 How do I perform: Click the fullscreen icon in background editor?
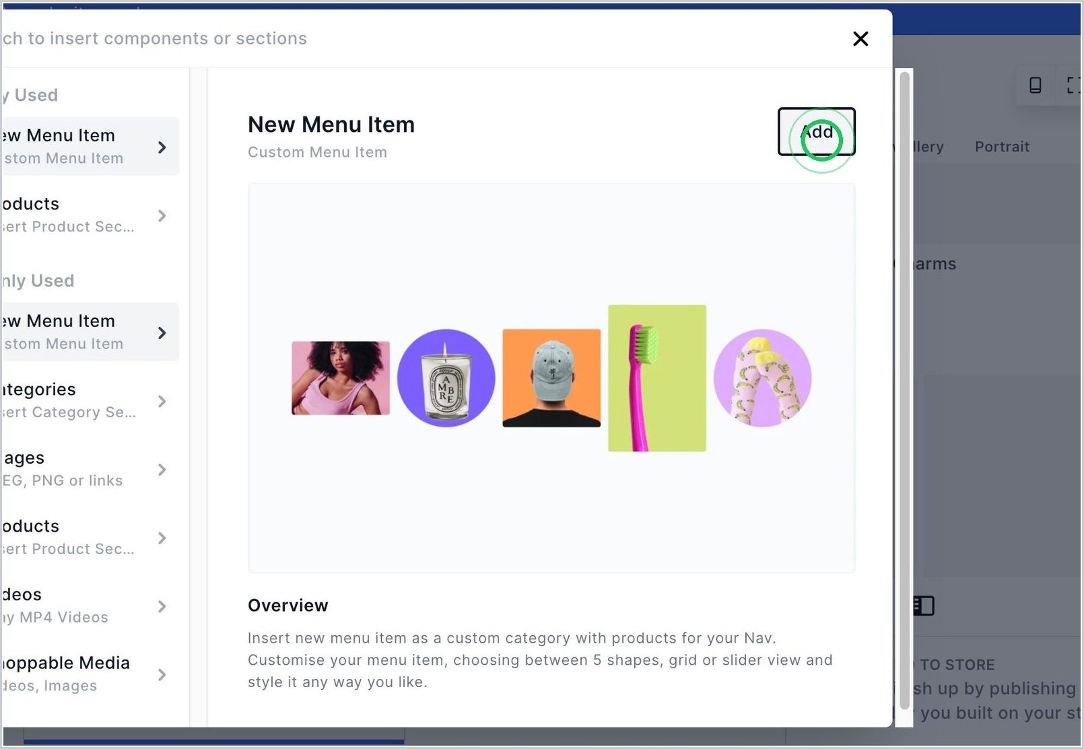click(x=1073, y=85)
